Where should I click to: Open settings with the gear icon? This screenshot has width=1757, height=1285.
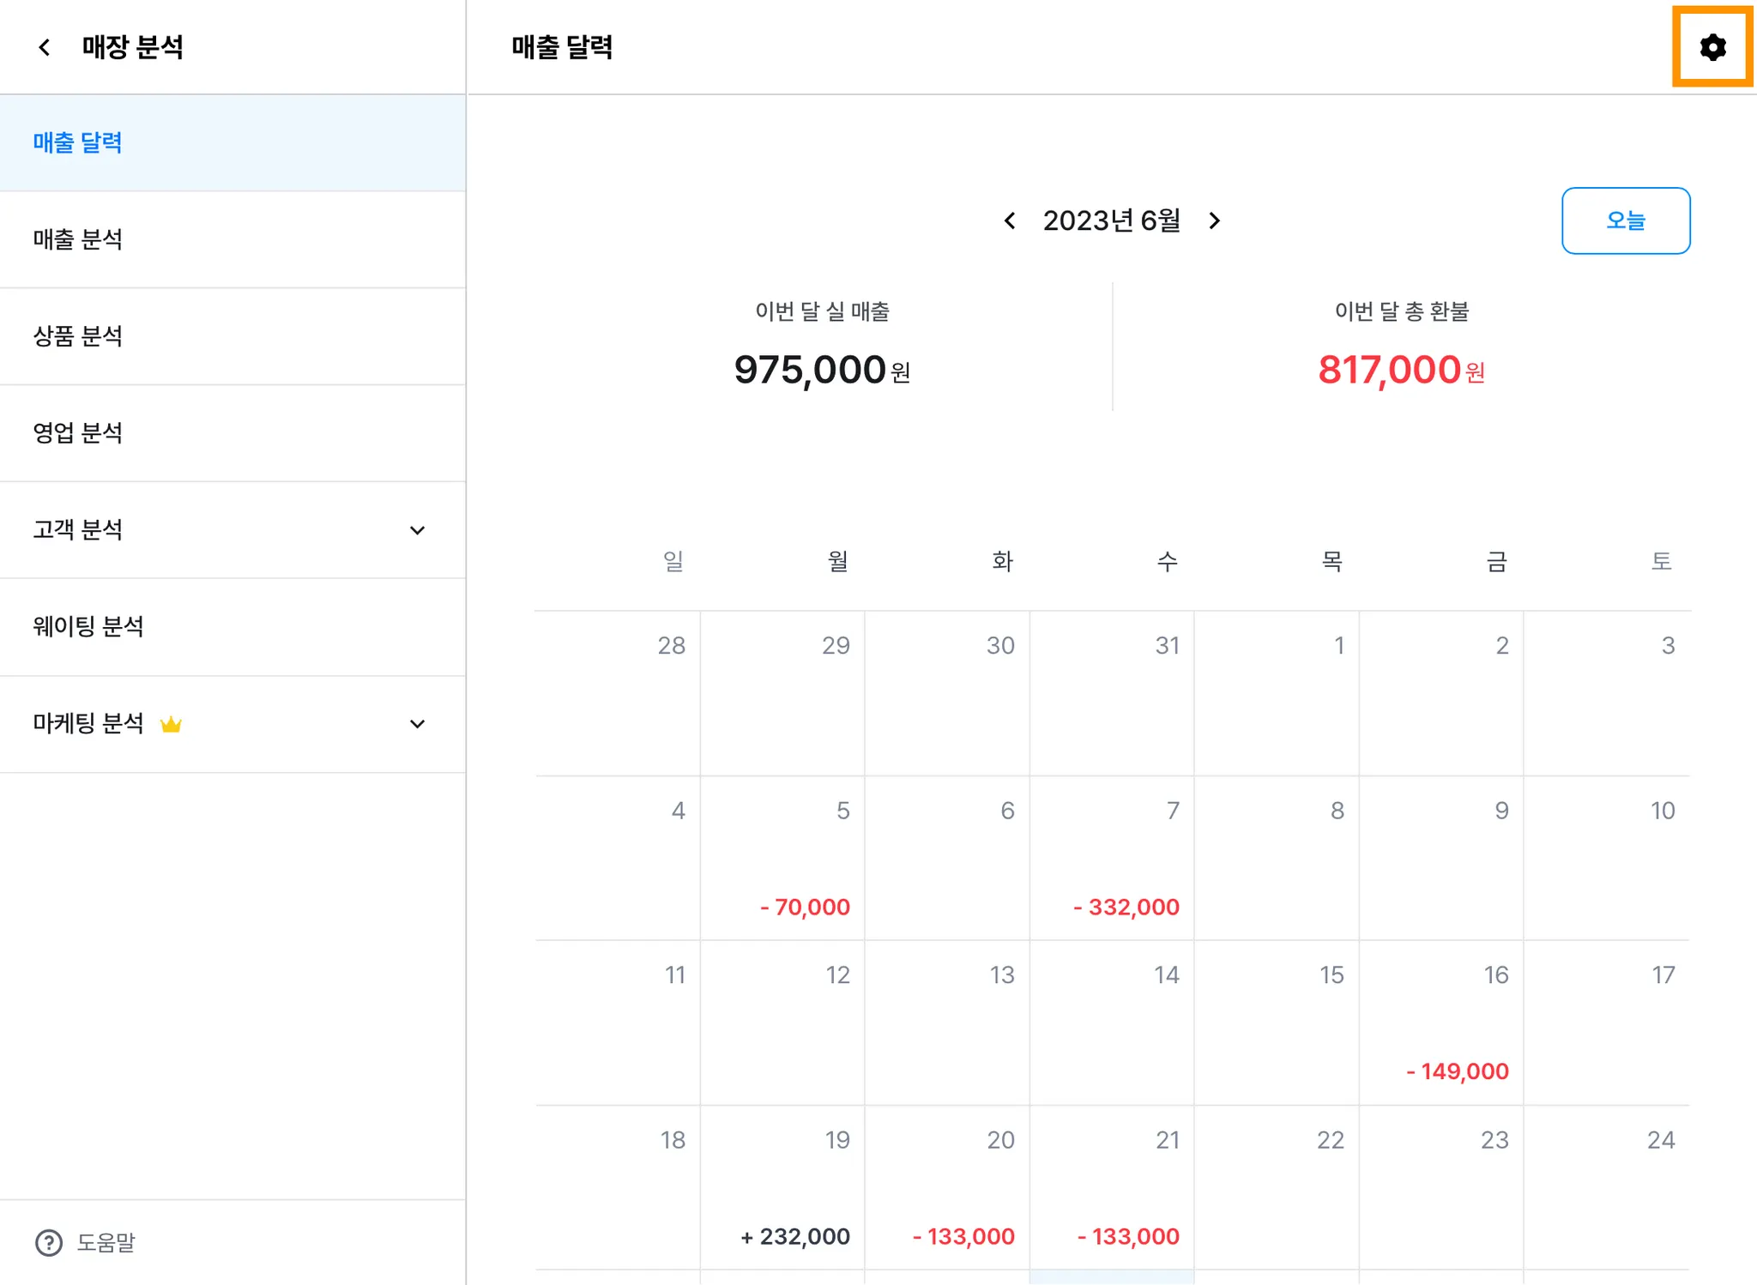click(1712, 47)
